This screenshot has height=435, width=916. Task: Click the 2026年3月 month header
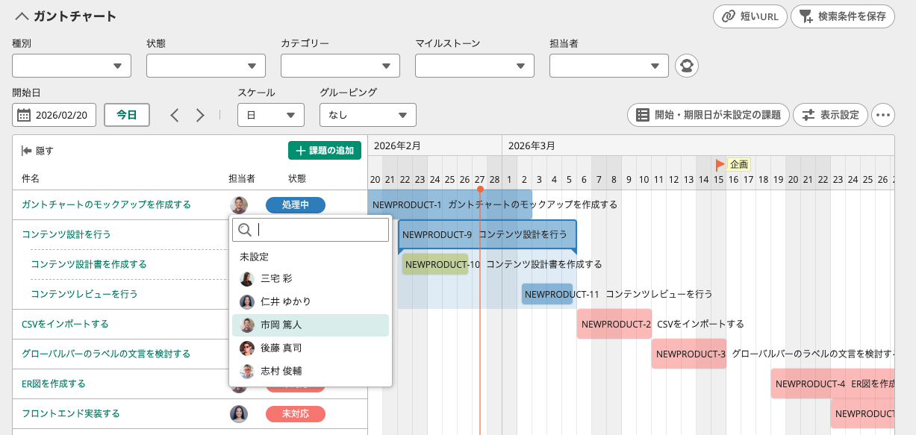pos(532,145)
